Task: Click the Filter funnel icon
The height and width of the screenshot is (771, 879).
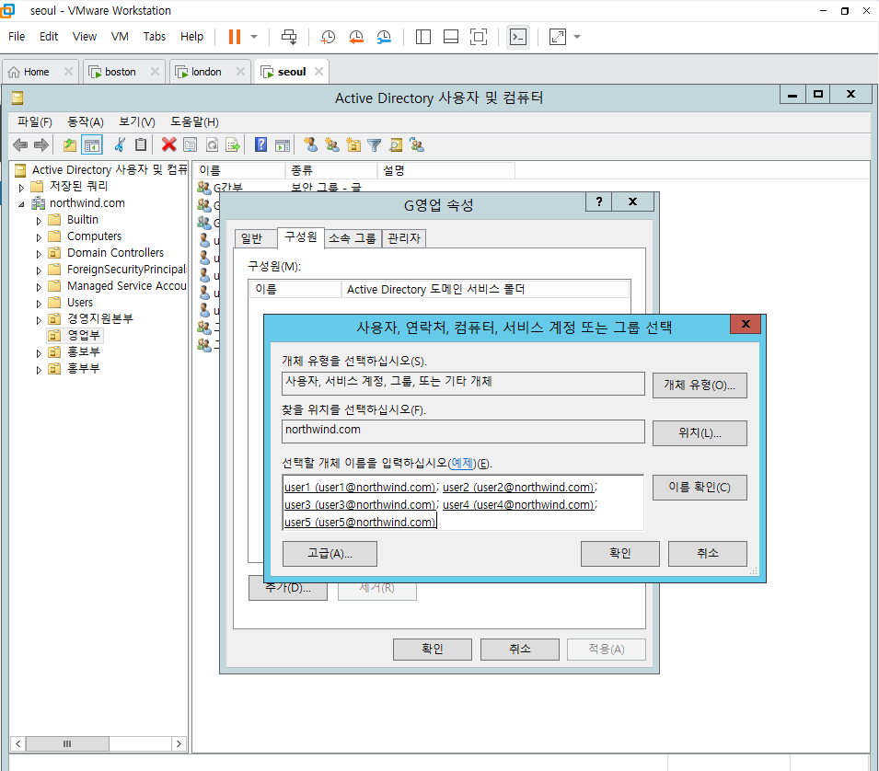Action: pos(374,145)
